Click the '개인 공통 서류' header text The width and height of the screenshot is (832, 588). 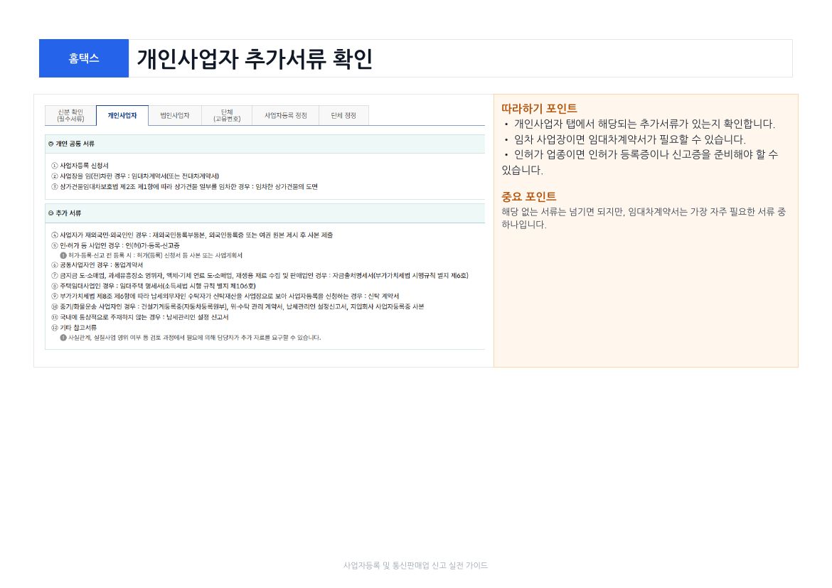[75, 144]
